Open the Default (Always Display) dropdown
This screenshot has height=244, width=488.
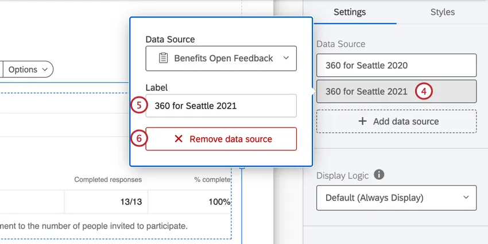396,197
